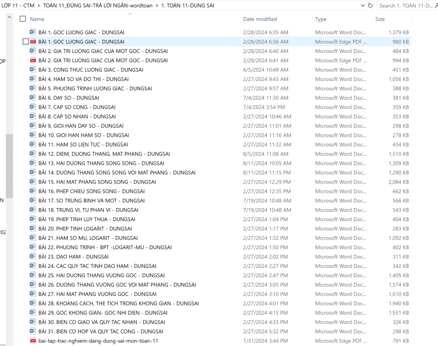This screenshot has width=438, height=346.
Task: Select file BÀI 31. BIEN CO HOP VA QUY TAC CONG
Action: click(100, 332)
